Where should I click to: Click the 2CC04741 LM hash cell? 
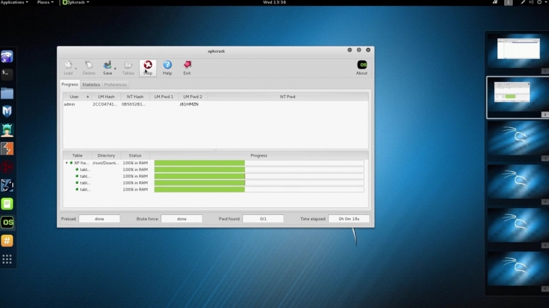click(105, 104)
